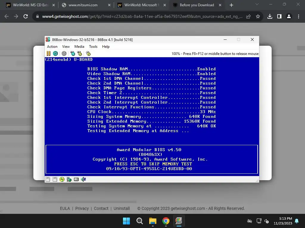Open the Action menu in 86Box
The height and width of the screenshot is (228, 305).
52,47
